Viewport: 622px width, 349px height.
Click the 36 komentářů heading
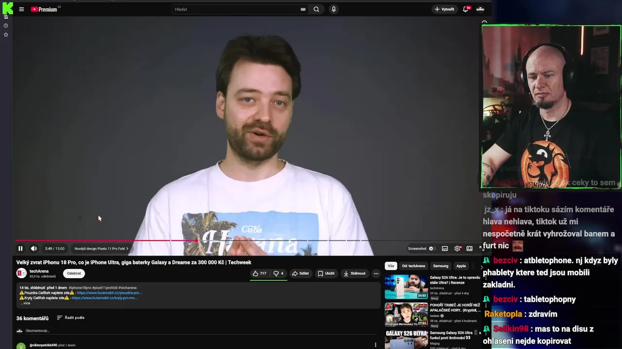[x=33, y=318]
